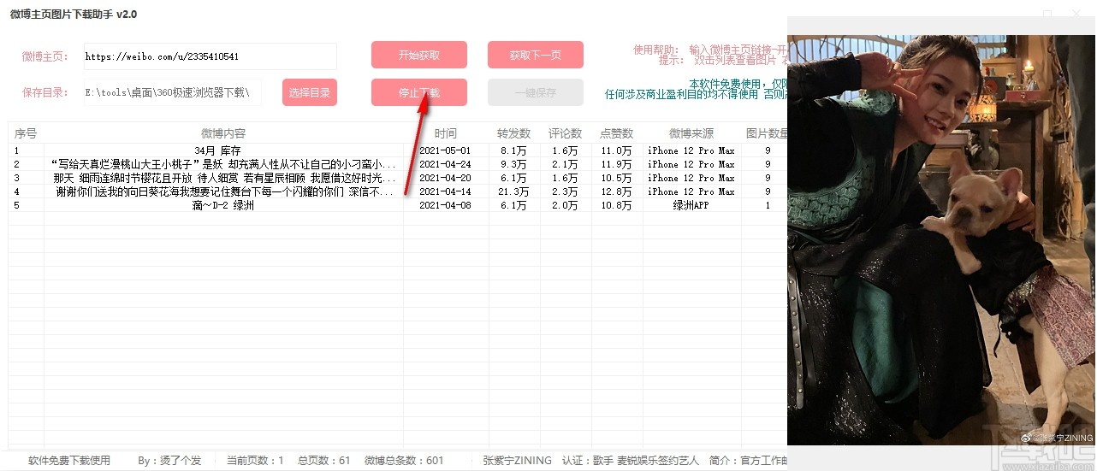Sort by the 时间 column header
The image size is (1097, 471).
[x=446, y=133]
